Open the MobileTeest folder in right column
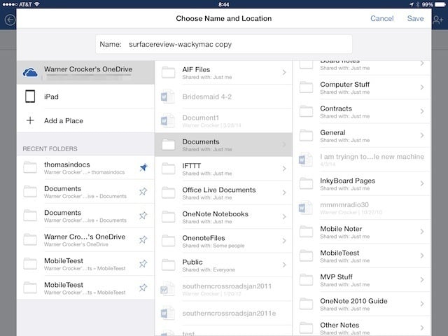448x336 pixels. [x=362, y=255]
